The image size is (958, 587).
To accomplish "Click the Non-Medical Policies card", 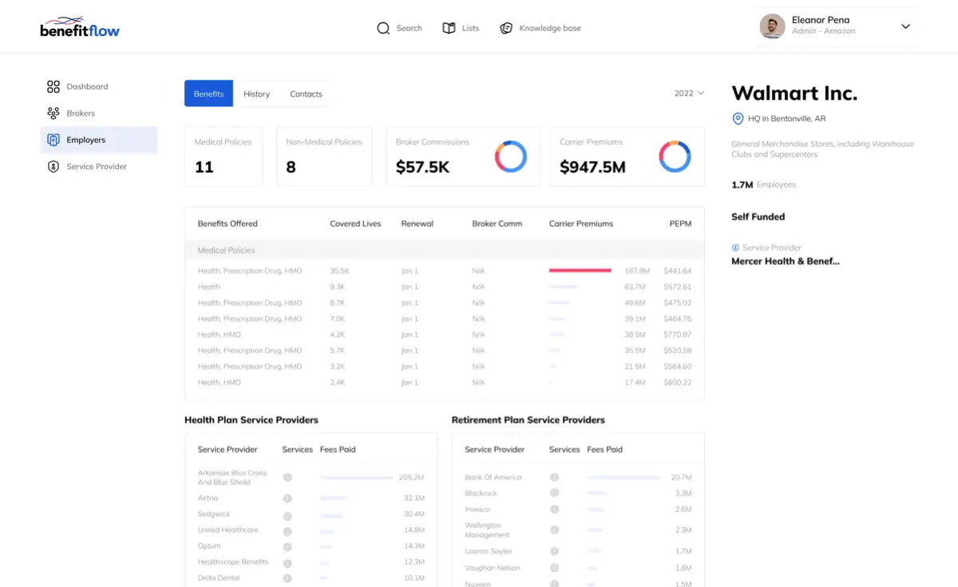I will point(324,157).
